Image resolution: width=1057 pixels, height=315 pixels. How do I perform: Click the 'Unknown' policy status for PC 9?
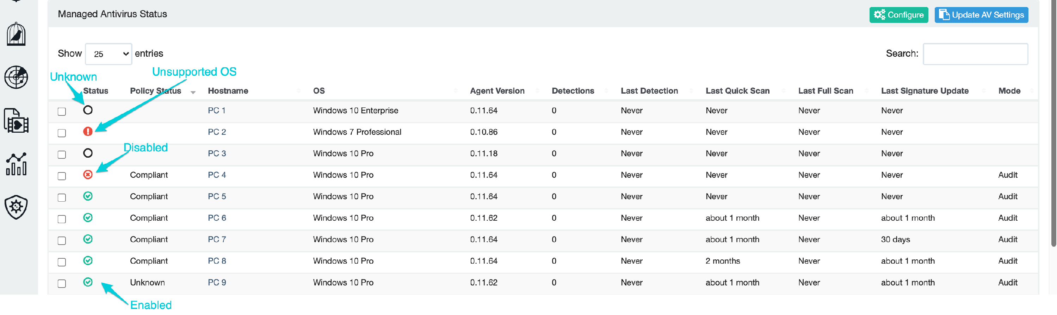tap(147, 283)
